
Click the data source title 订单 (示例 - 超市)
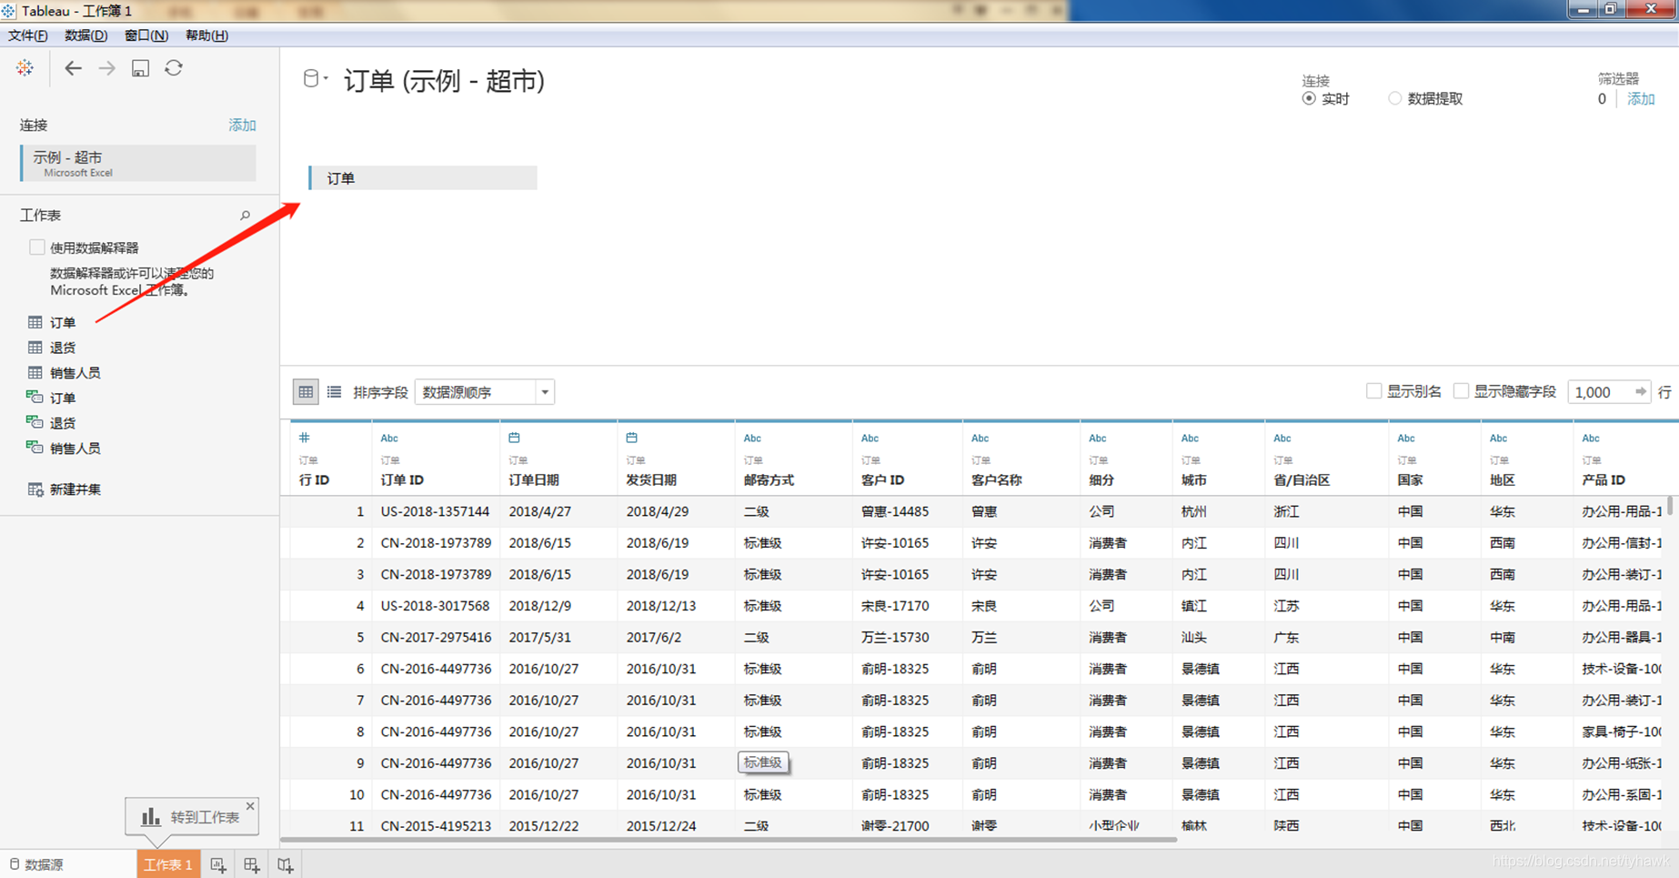coord(444,81)
